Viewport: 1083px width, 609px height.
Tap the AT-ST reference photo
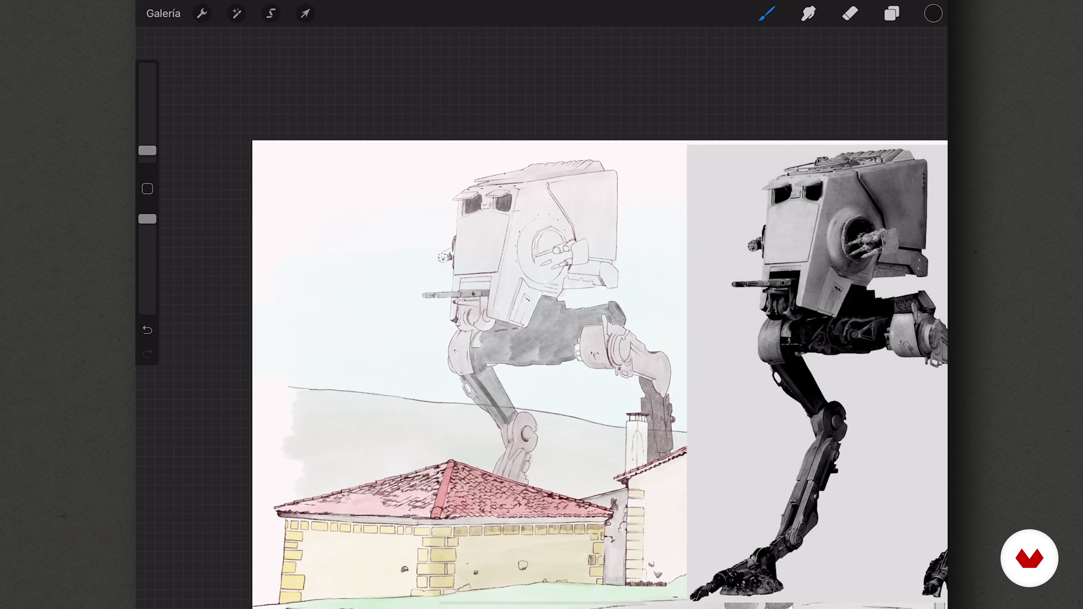click(817, 374)
